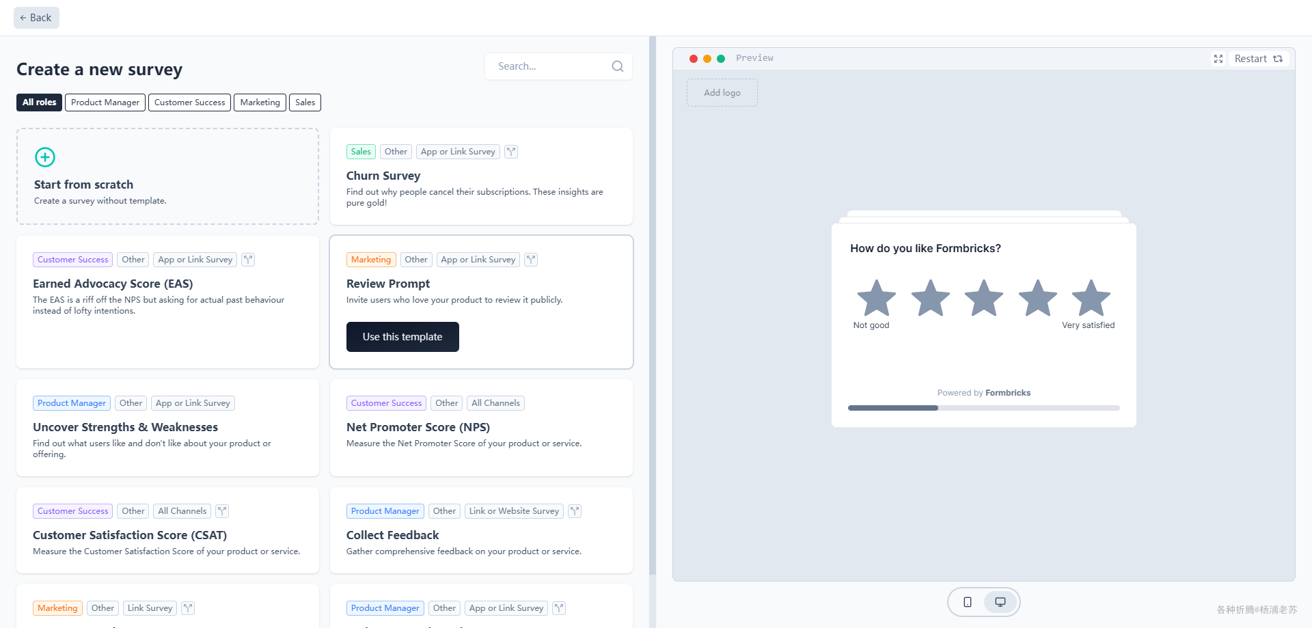The height and width of the screenshot is (628, 1312).
Task: Filter templates by Customer Success role
Action: 189,103
